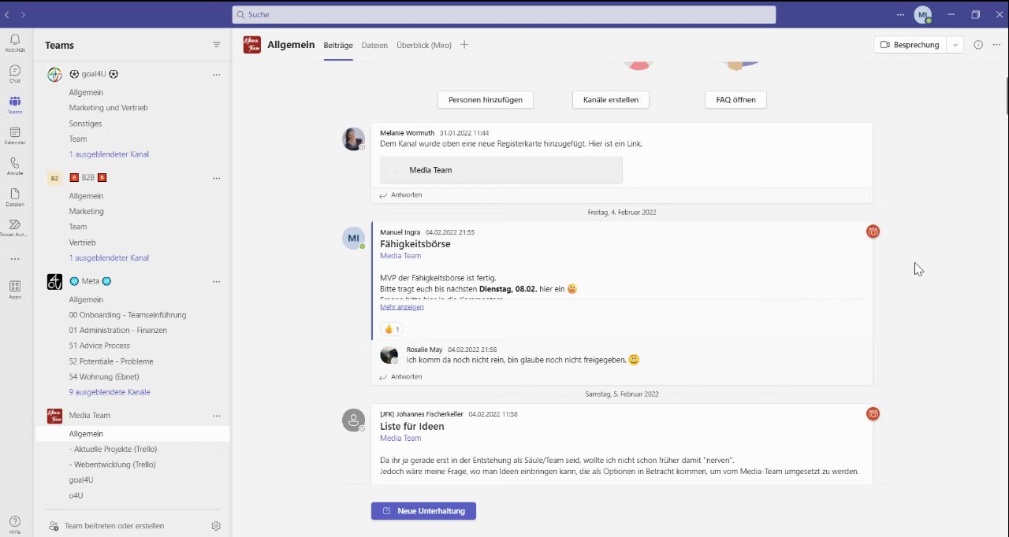Go forward with the forward arrow

coord(23,14)
